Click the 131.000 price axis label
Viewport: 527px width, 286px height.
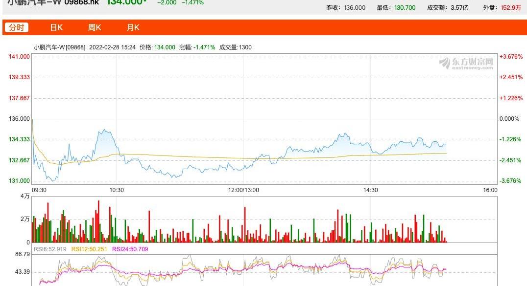(x=19, y=180)
